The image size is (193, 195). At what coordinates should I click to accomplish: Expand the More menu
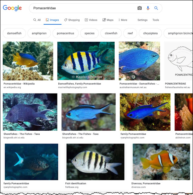[123, 20]
